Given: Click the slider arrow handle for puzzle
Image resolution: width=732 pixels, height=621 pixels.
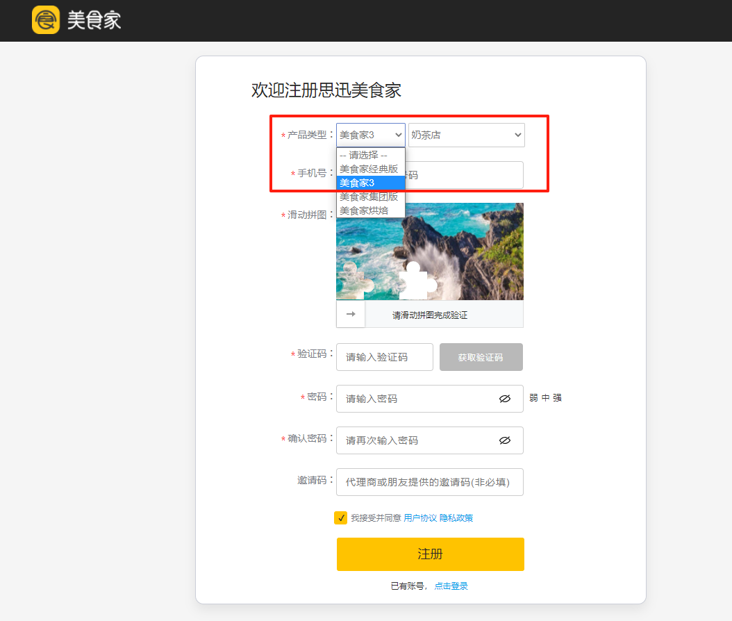Looking at the screenshot, I should (x=351, y=314).
